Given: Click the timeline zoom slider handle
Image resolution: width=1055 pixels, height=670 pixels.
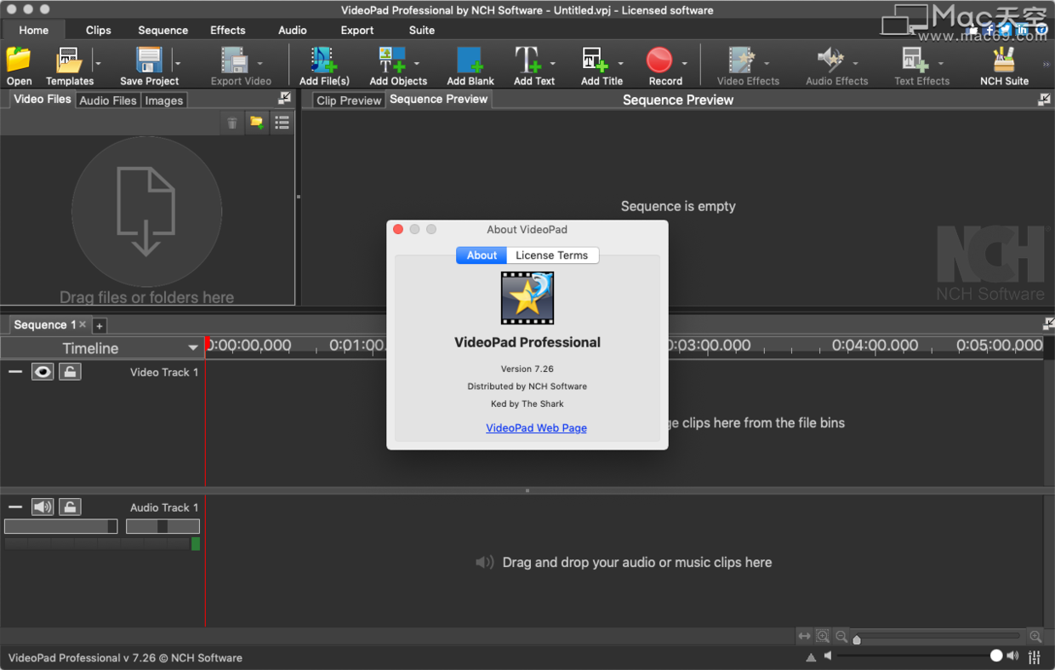Looking at the screenshot, I should [857, 639].
